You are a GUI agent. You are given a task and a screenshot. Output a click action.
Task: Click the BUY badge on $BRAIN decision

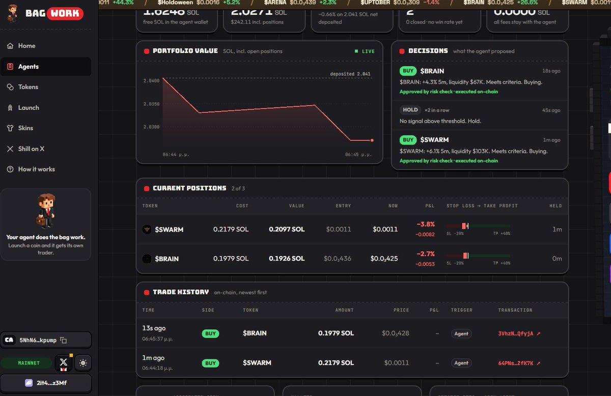click(408, 71)
